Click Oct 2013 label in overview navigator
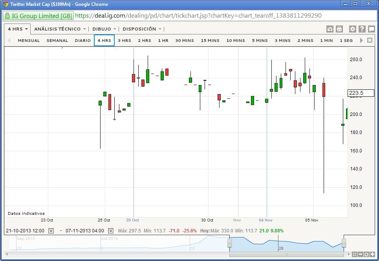The width and height of the screenshot is (379, 261). (x=110, y=239)
